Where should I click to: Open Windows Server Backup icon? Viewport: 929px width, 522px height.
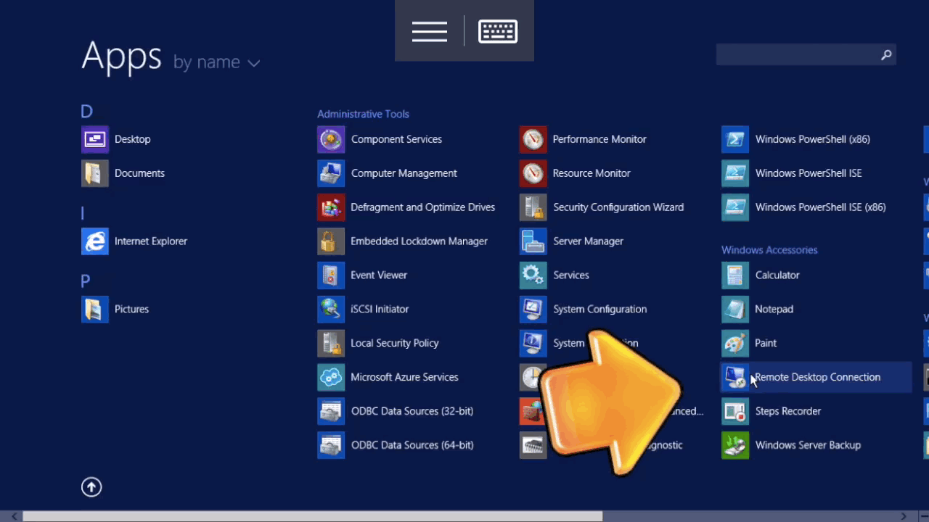(x=735, y=446)
